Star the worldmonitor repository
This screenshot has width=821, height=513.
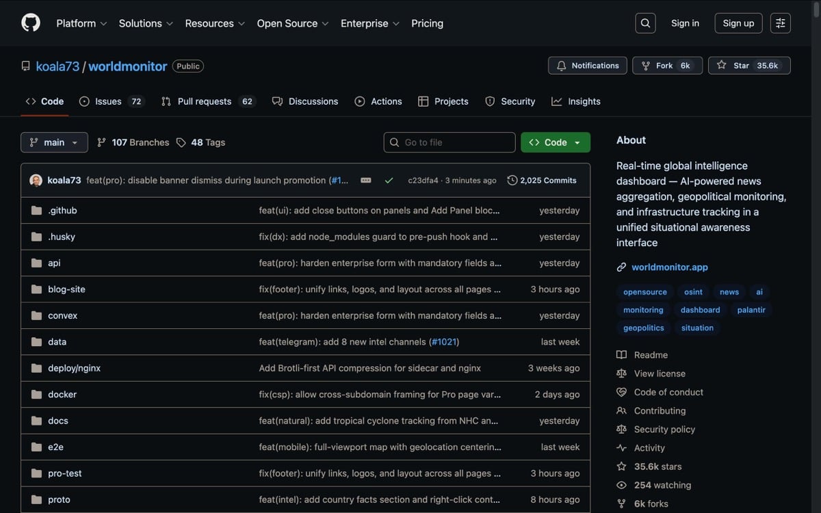(x=749, y=65)
